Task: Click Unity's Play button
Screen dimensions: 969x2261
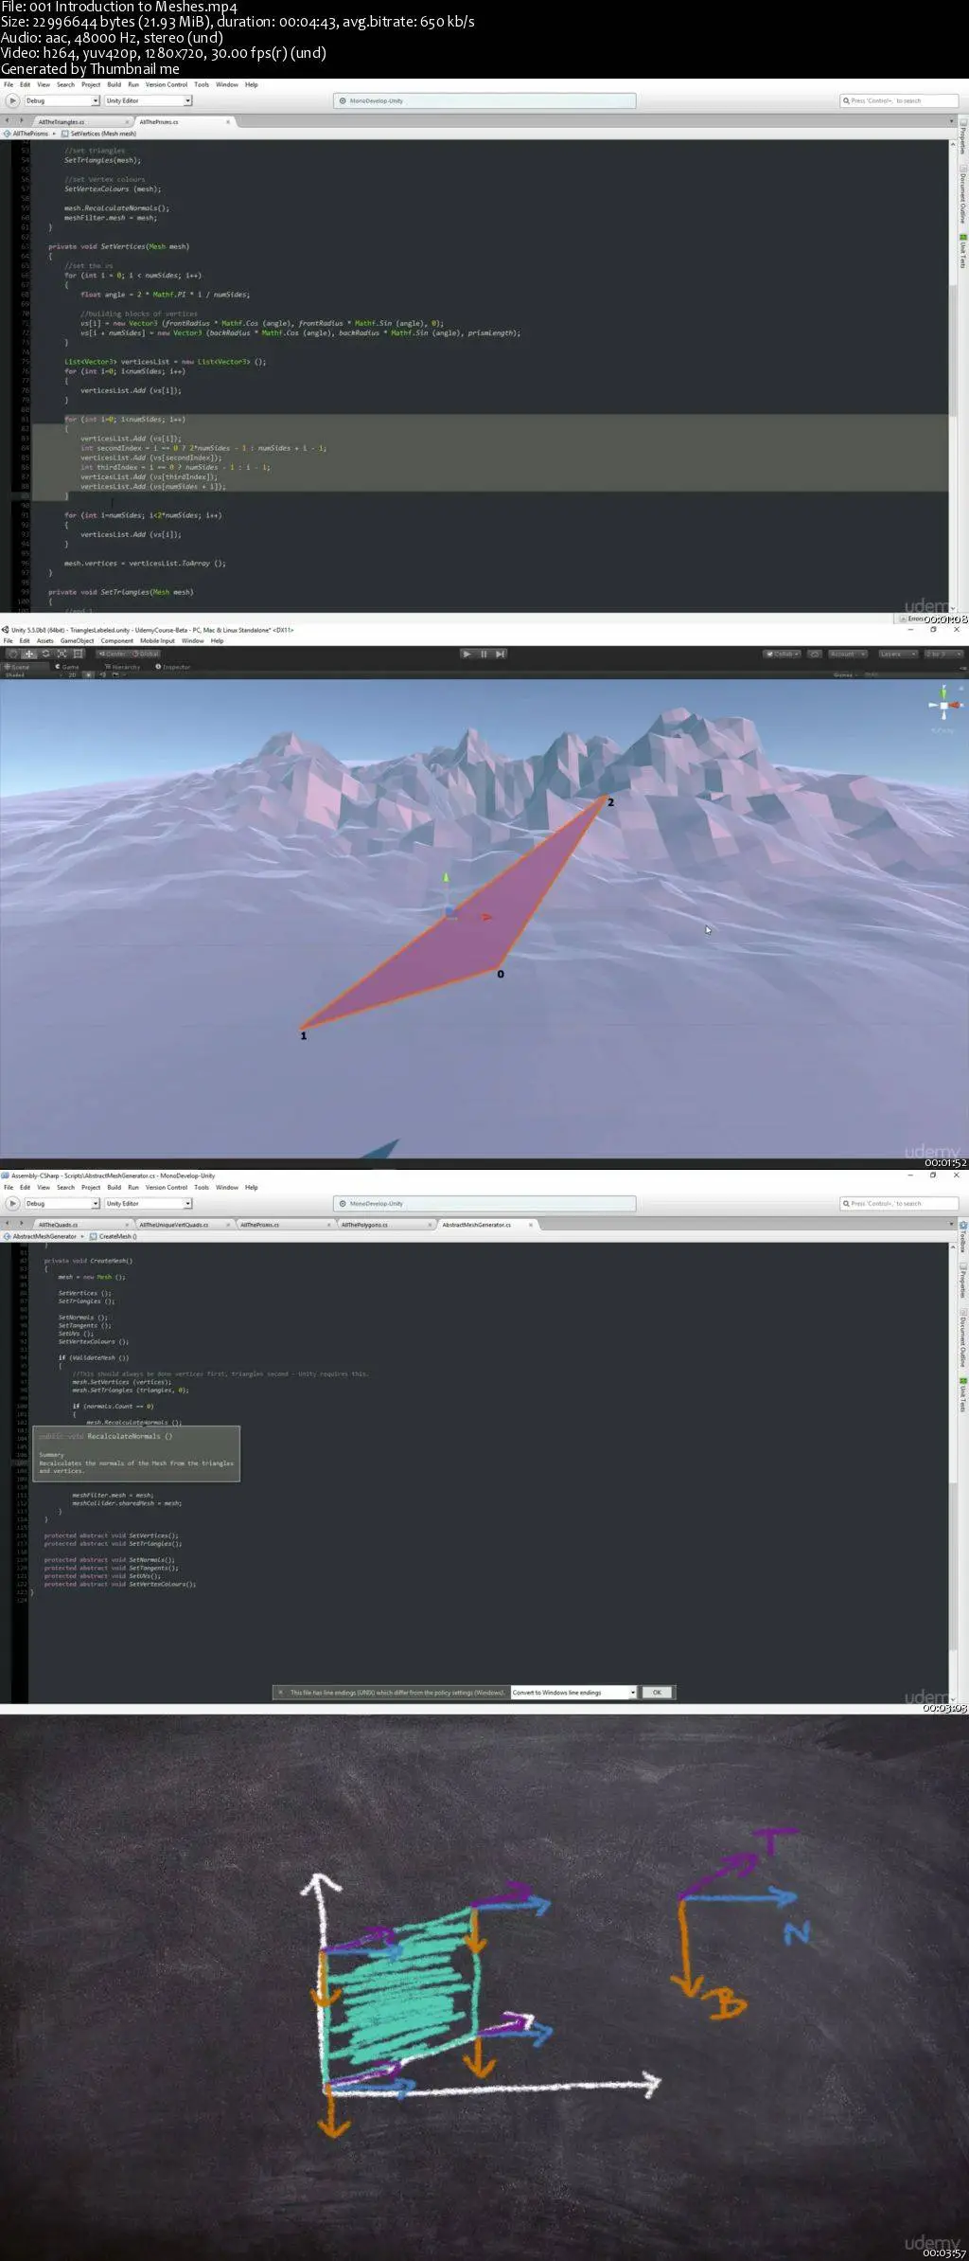Action: tap(467, 654)
